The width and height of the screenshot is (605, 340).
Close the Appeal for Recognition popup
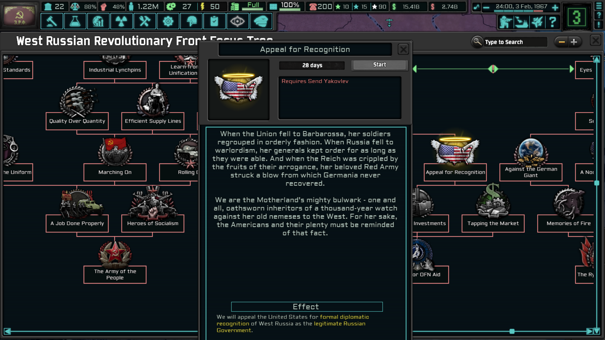coord(403,49)
